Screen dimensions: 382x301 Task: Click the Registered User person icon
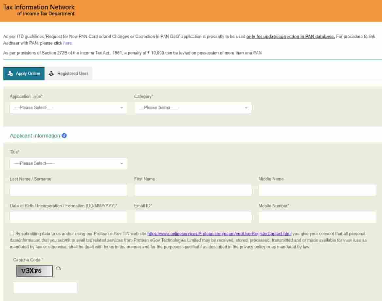pyautogui.click(x=51, y=74)
